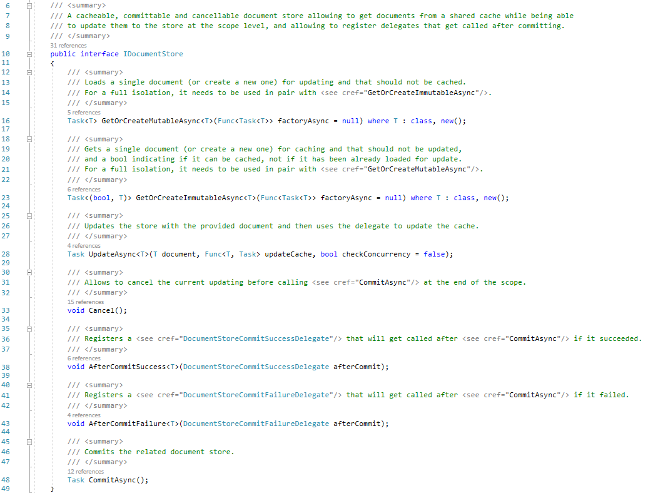648x493 pixels.
Task: Click DocumentStoreCommitSuccessDelegate parameter type on line 38
Action: (256, 367)
